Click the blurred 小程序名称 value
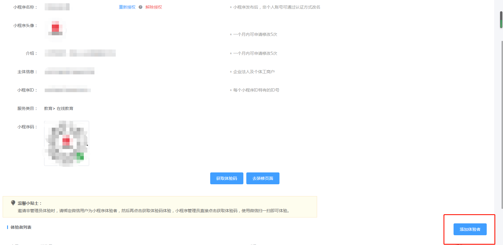 coord(57,7)
